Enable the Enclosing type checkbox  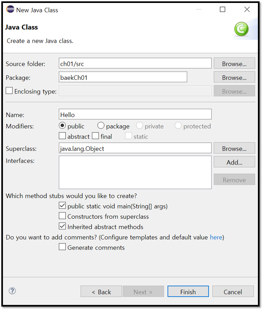pyautogui.click(x=9, y=91)
